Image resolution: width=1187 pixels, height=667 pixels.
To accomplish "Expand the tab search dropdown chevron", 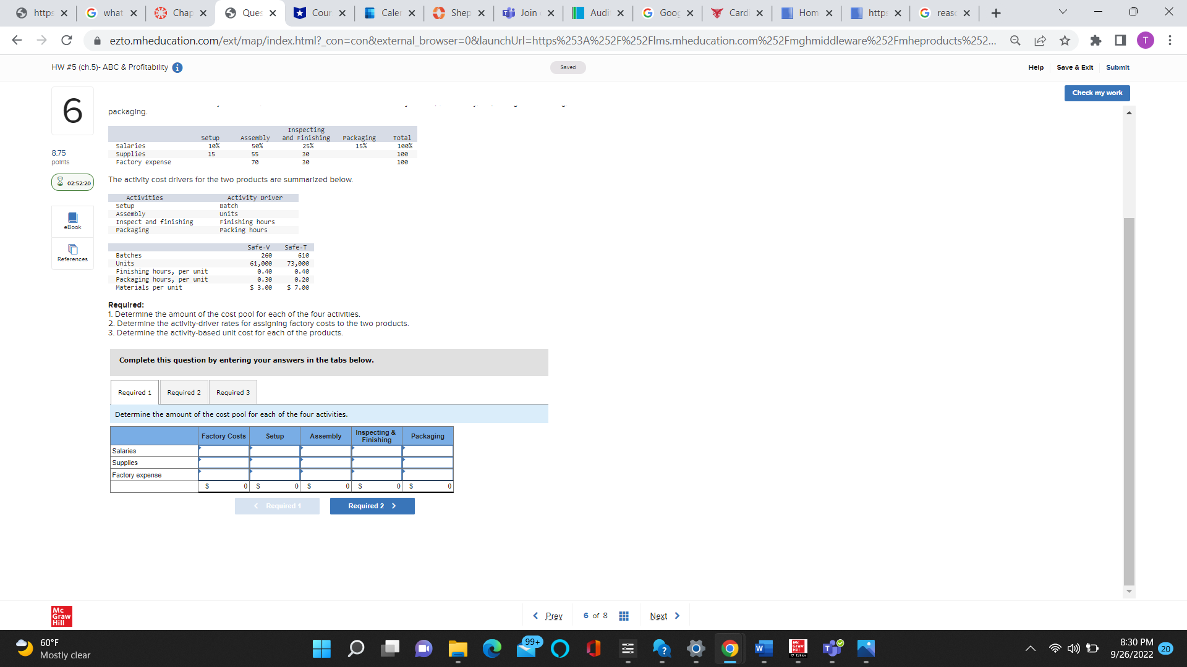I will click(1063, 12).
